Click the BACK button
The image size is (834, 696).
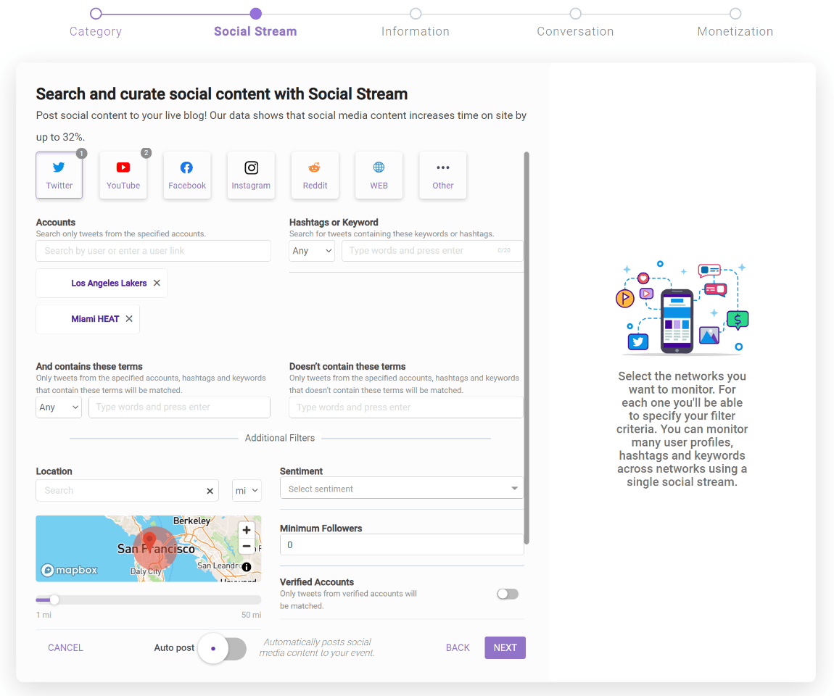[458, 647]
